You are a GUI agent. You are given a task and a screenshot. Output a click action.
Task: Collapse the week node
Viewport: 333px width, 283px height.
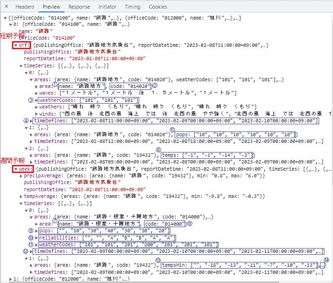pyautogui.click(x=16, y=169)
